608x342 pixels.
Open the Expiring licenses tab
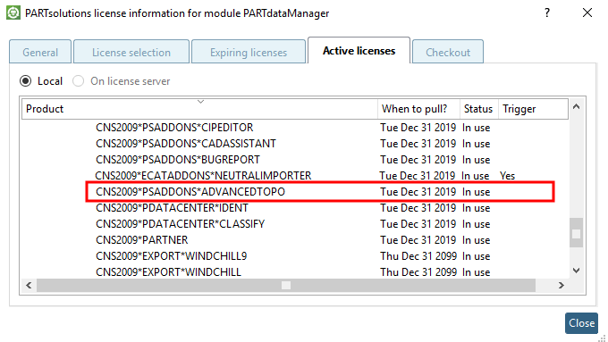click(x=249, y=52)
